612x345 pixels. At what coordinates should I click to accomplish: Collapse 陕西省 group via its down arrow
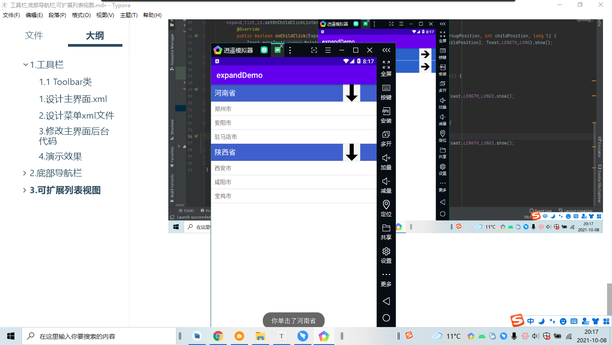pyautogui.click(x=351, y=152)
